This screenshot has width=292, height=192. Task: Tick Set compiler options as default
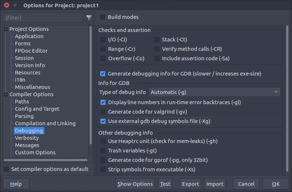point(6,169)
